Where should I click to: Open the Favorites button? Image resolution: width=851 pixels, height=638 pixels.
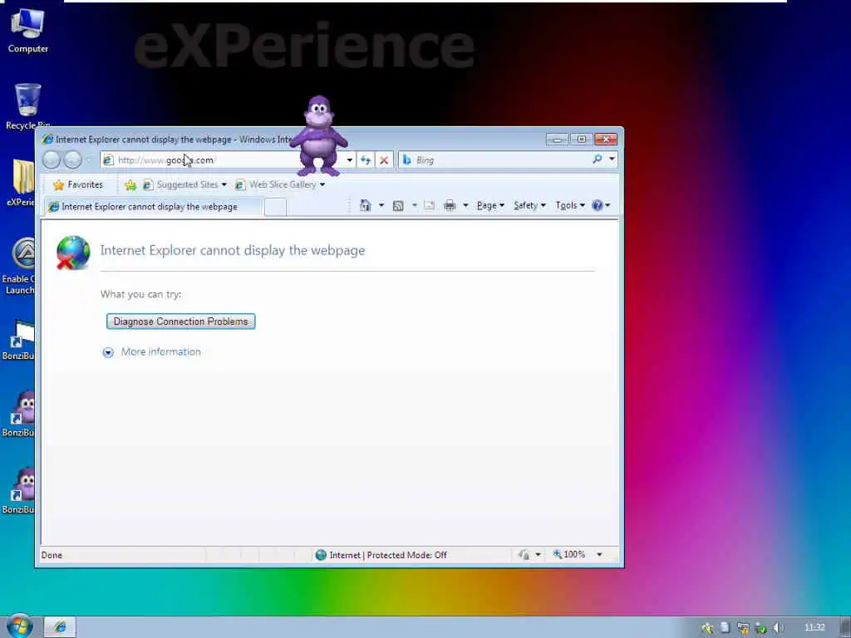78,185
